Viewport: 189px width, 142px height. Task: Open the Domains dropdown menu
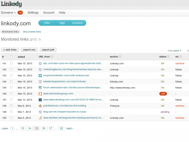(8, 13)
